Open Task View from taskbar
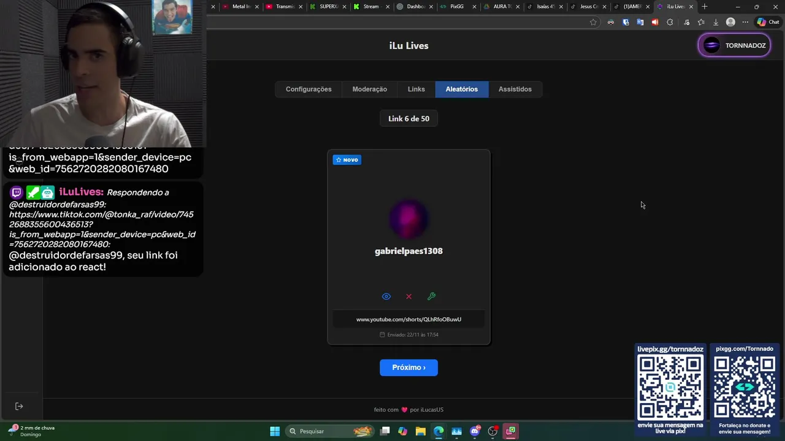Image resolution: width=785 pixels, height=441 pixels. (385, 431)
